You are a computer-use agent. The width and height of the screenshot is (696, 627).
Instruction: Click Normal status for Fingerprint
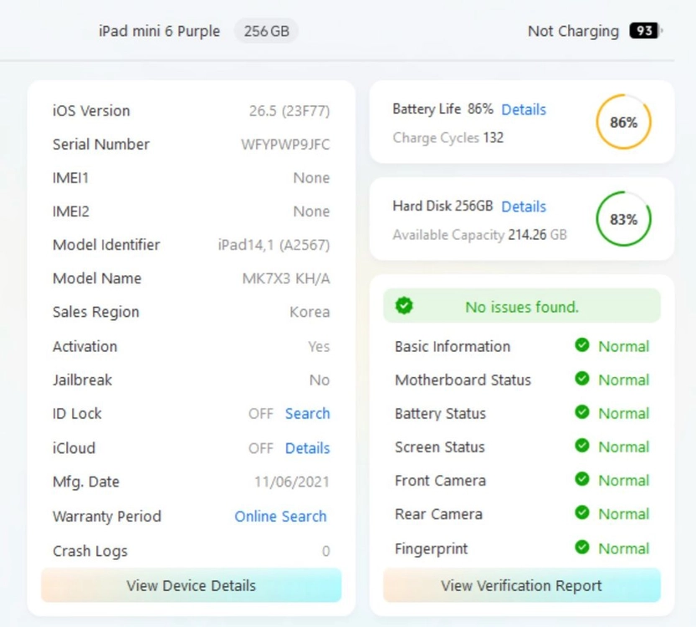[x=624, y=548]
